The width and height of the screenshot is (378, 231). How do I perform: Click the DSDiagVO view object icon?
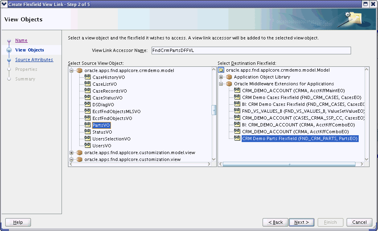[x=88, y=104]
